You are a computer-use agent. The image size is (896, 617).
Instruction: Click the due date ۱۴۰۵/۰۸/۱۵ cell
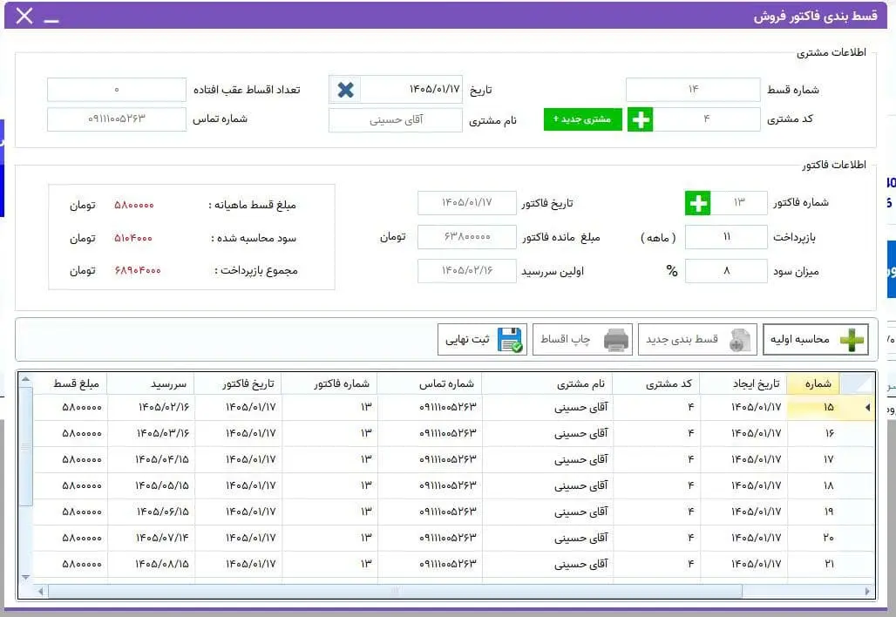click(151, 565)
